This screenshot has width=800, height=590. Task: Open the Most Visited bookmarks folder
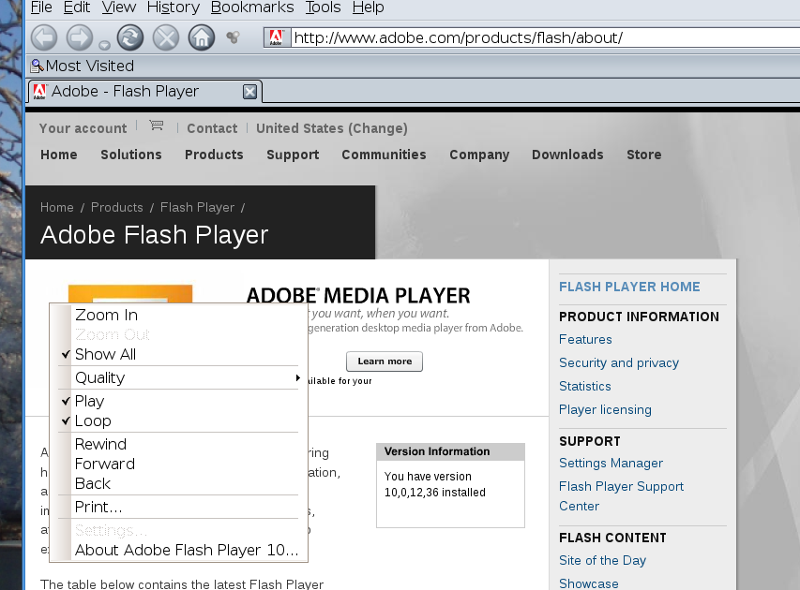[83, 66]
